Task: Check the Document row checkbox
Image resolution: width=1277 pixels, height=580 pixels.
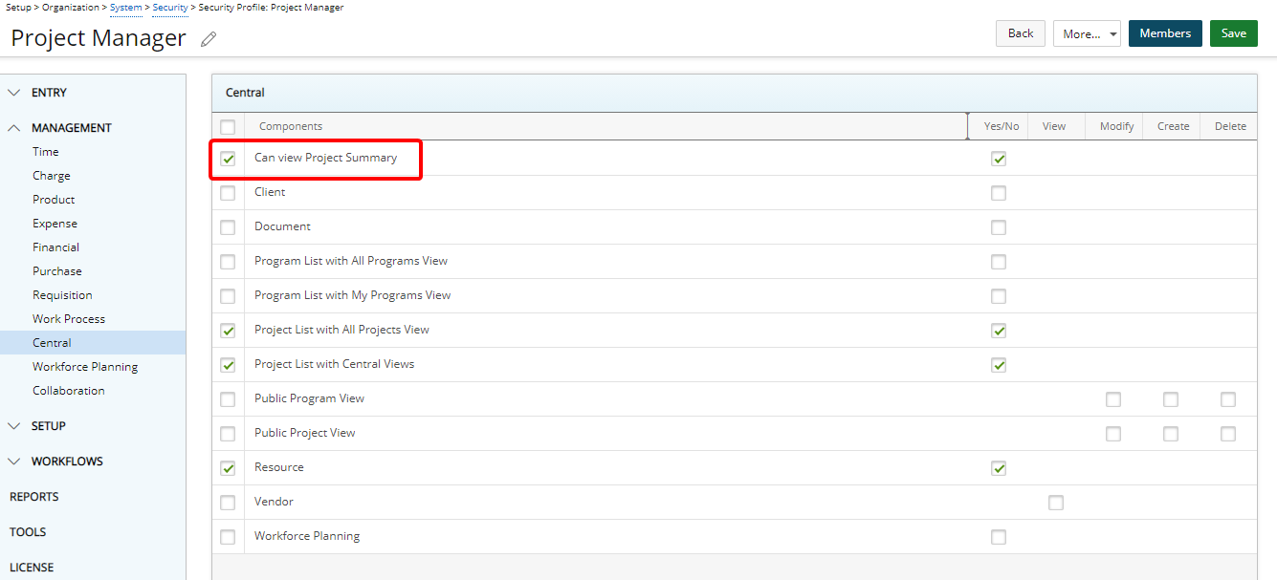Action: coord(228,227)
